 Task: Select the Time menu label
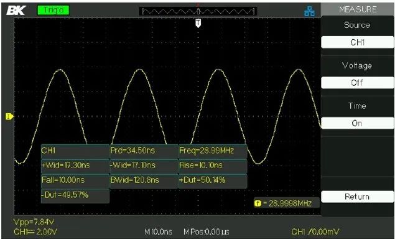pos(357,106)
